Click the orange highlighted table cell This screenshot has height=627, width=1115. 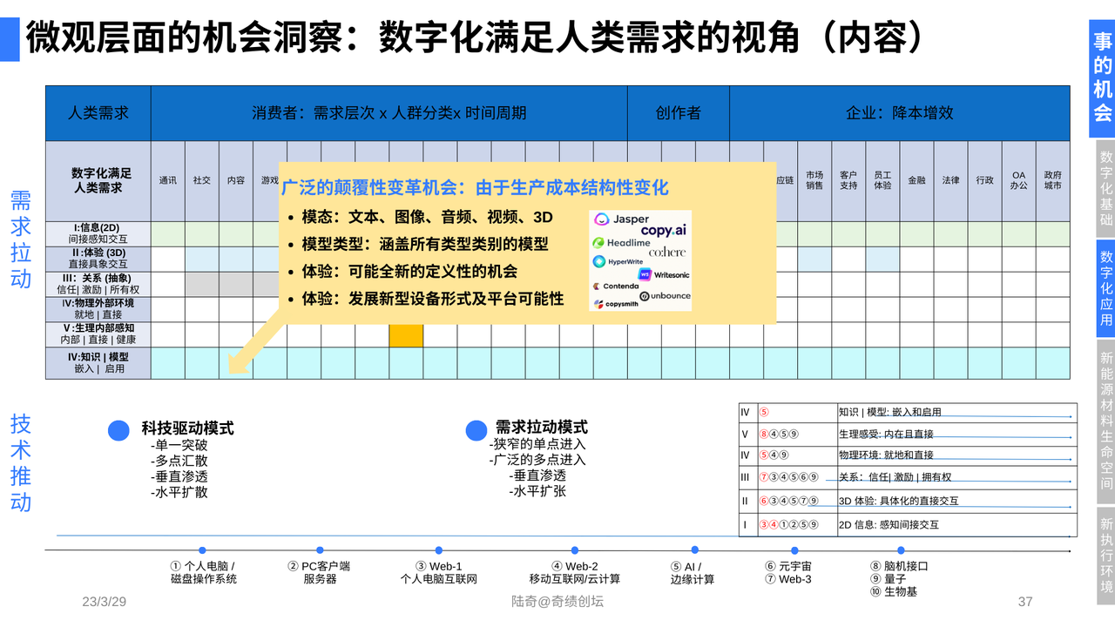point(406,334)
